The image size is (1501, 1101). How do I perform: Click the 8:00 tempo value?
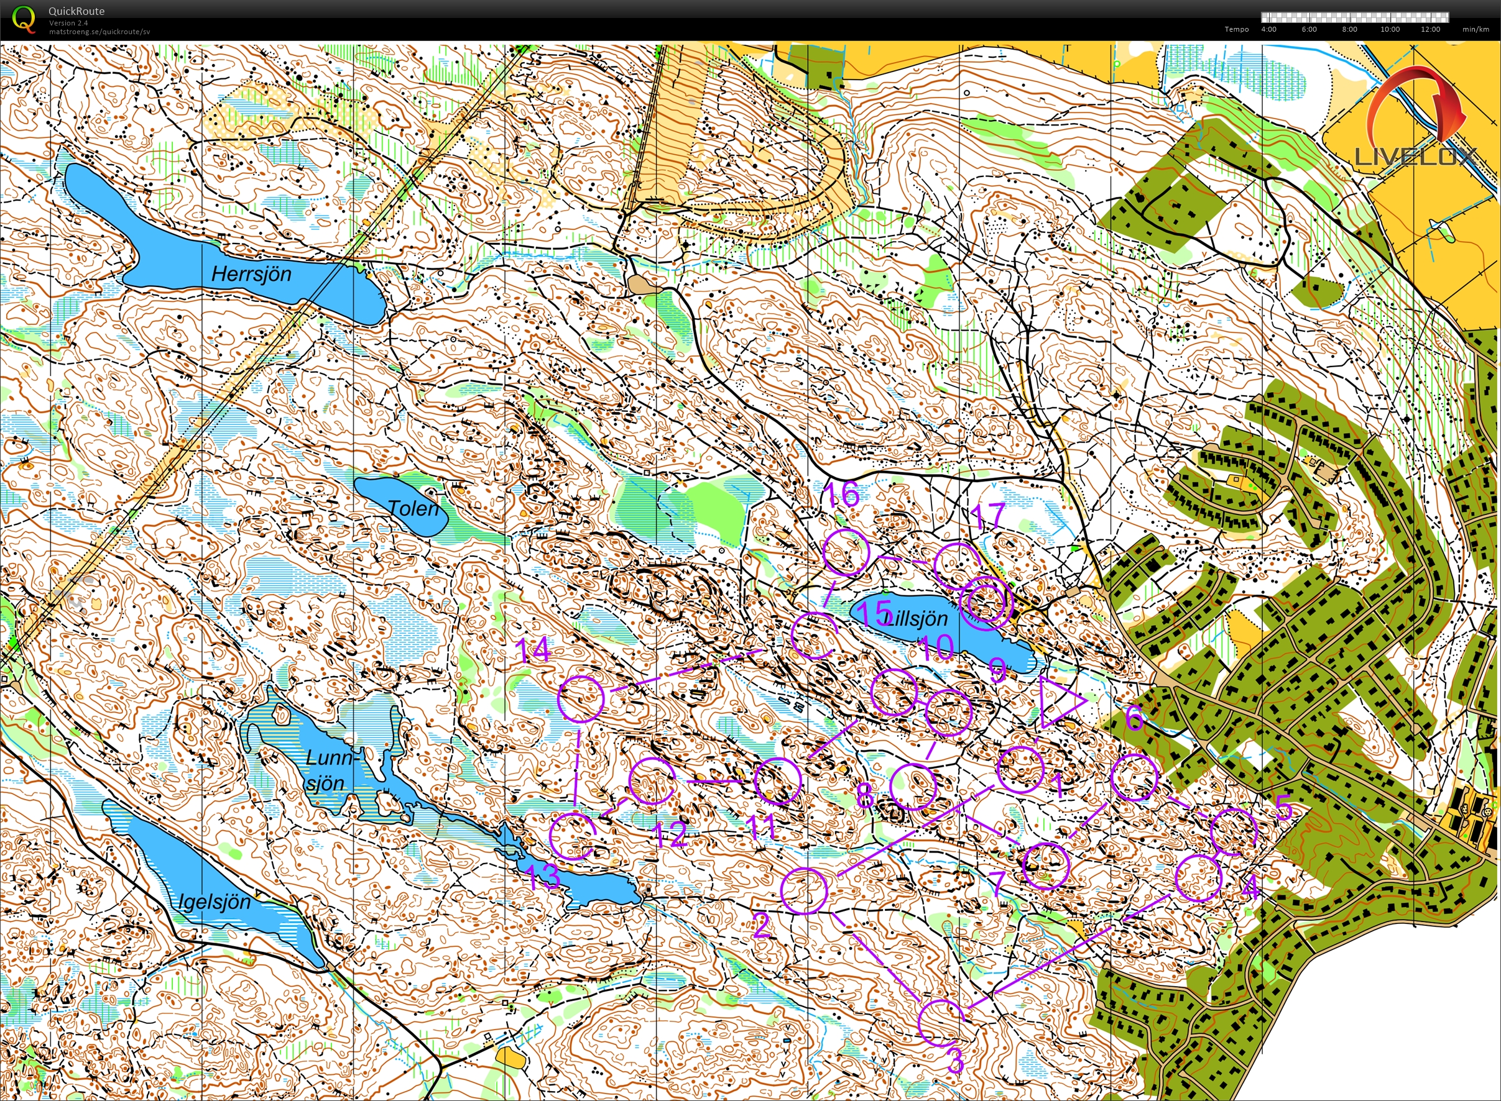click(x=1350, y=29)
